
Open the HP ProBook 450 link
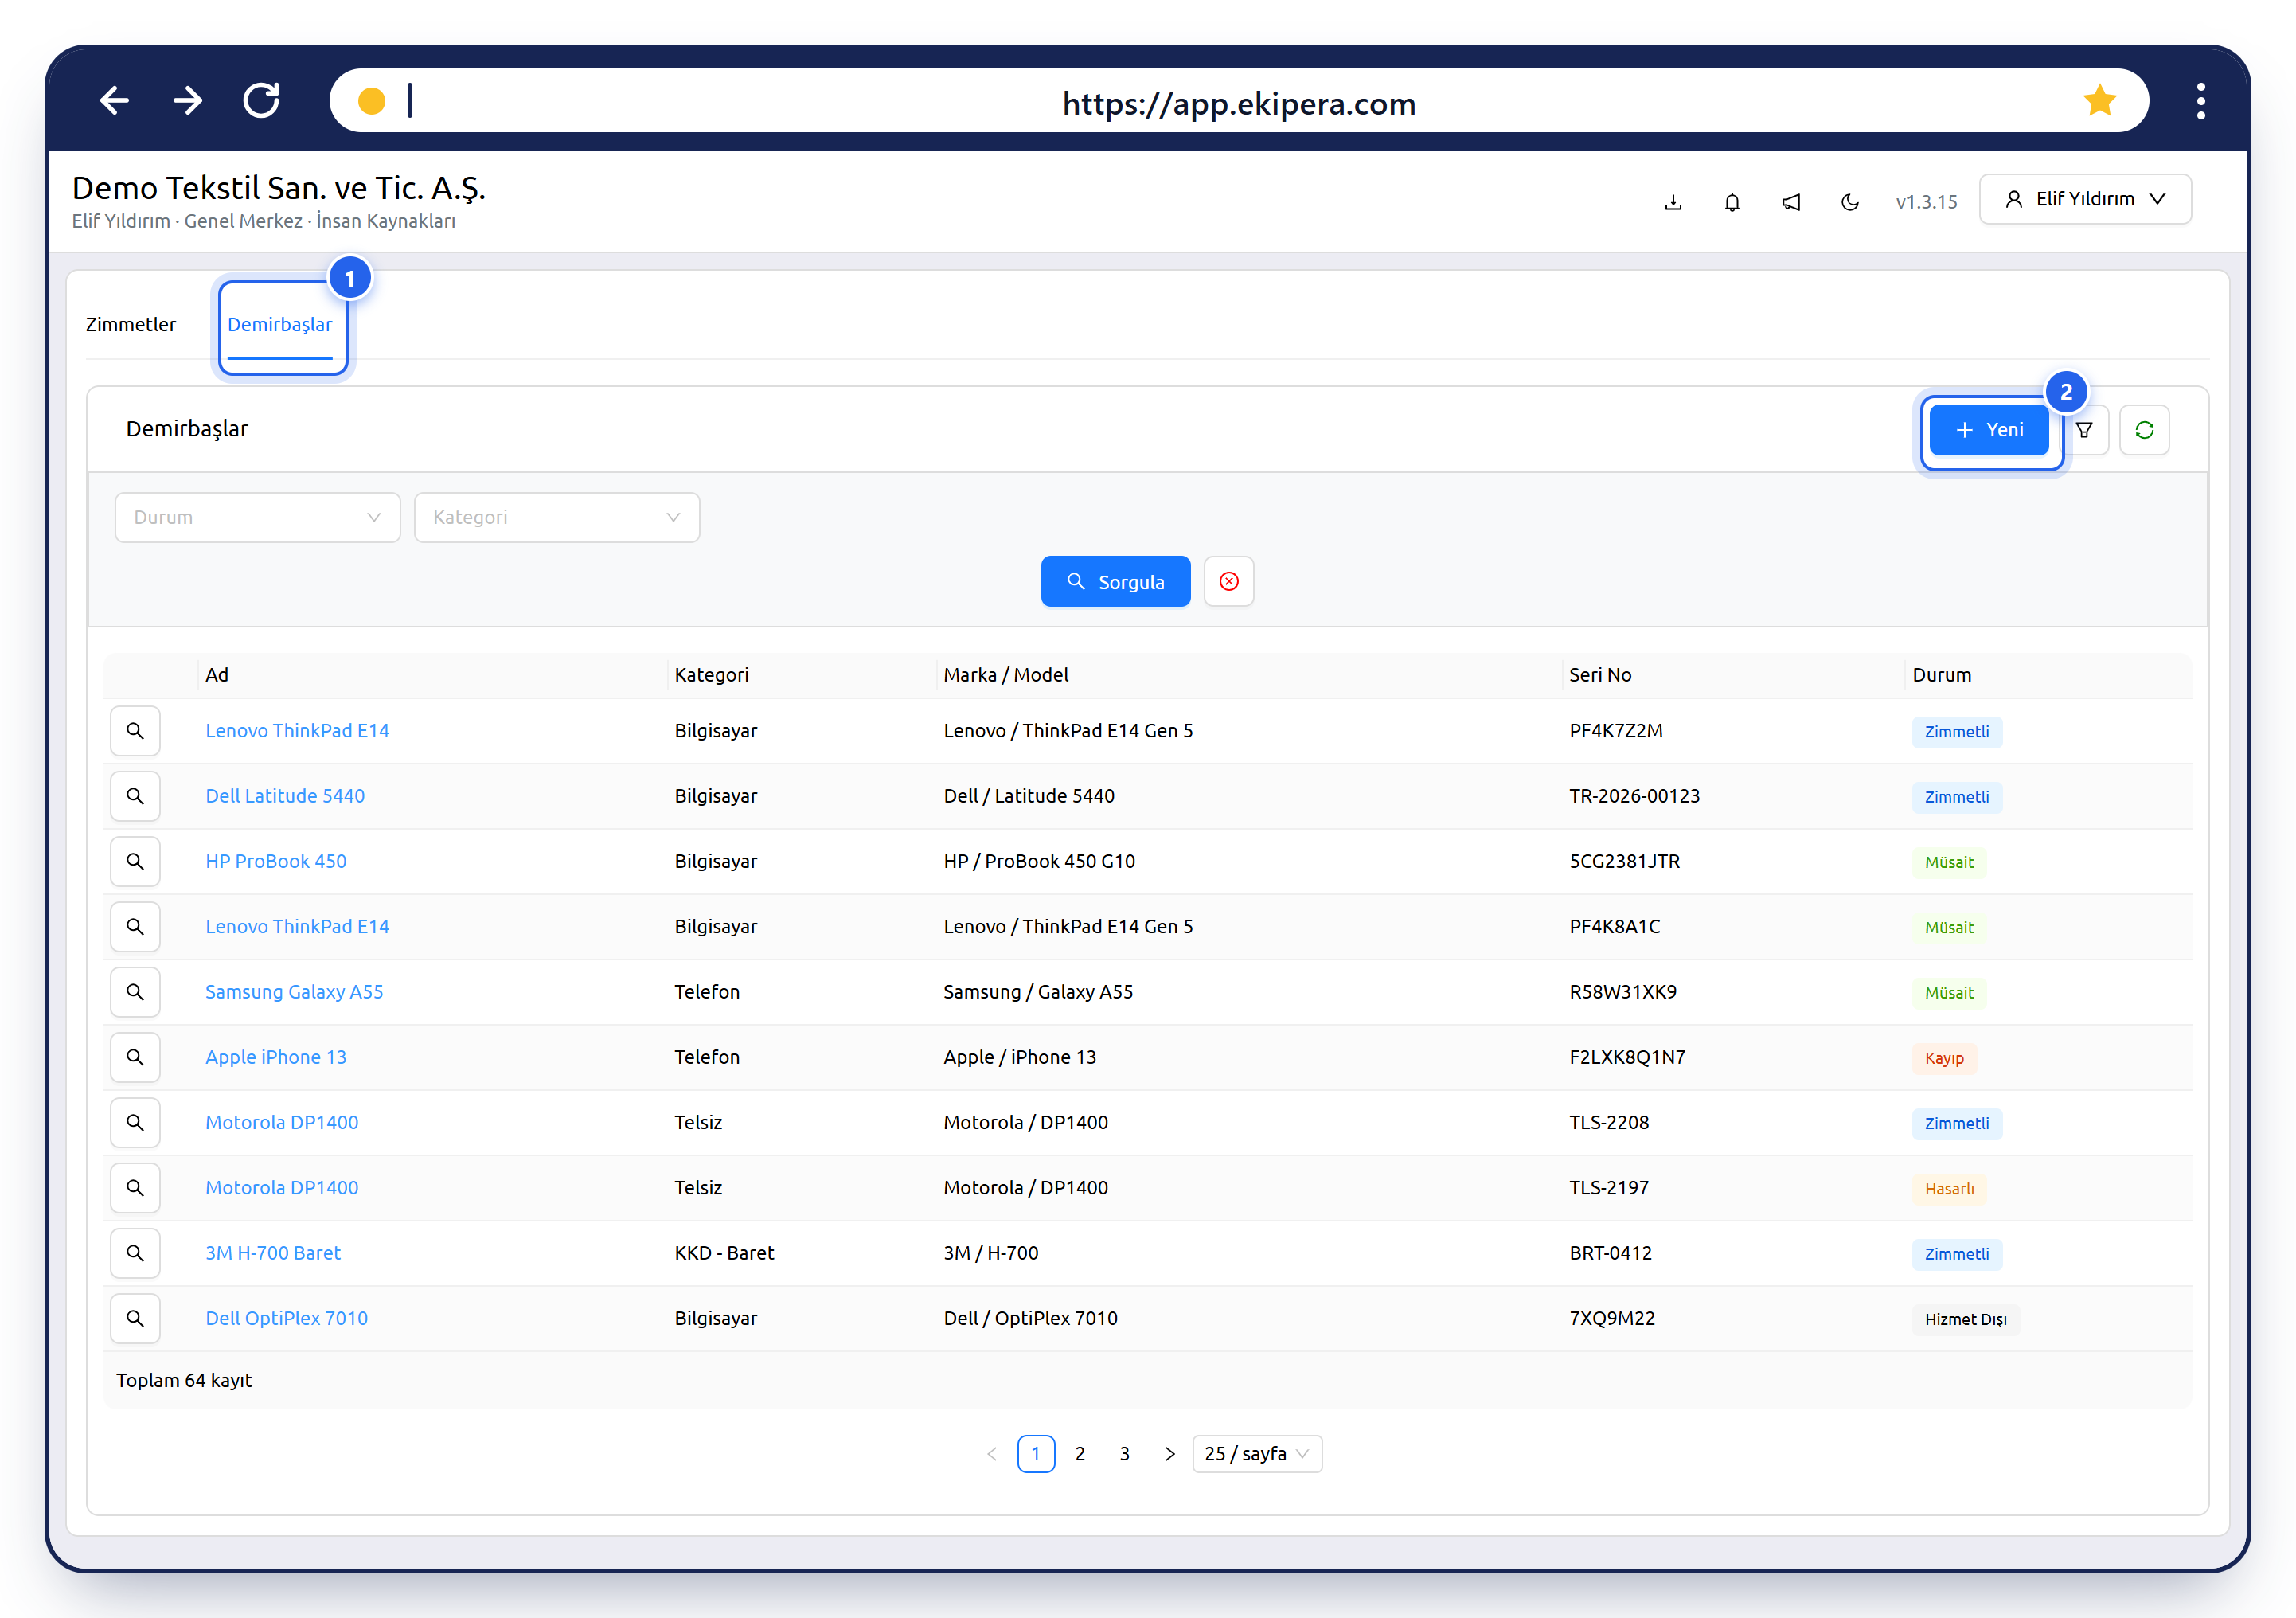[x=276, y=861]
